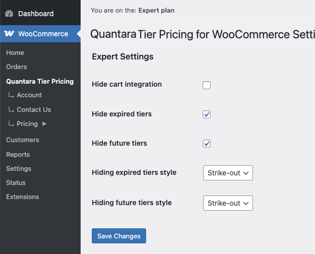Open the Reports section
315x254 pixels.
[x=18, y=155]
